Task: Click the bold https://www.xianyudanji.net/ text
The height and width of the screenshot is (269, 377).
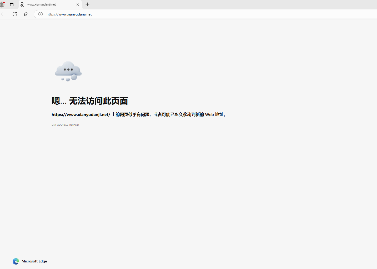Action: [x=81, y=114]
